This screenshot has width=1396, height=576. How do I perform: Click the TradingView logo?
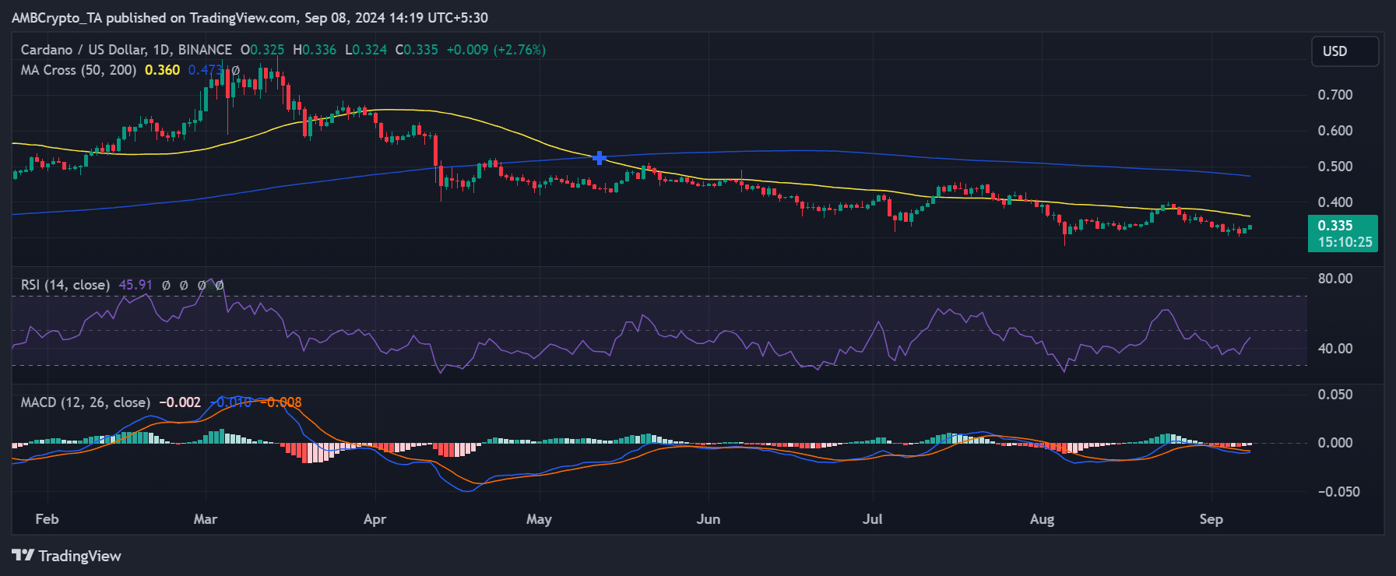coord(67,556)
